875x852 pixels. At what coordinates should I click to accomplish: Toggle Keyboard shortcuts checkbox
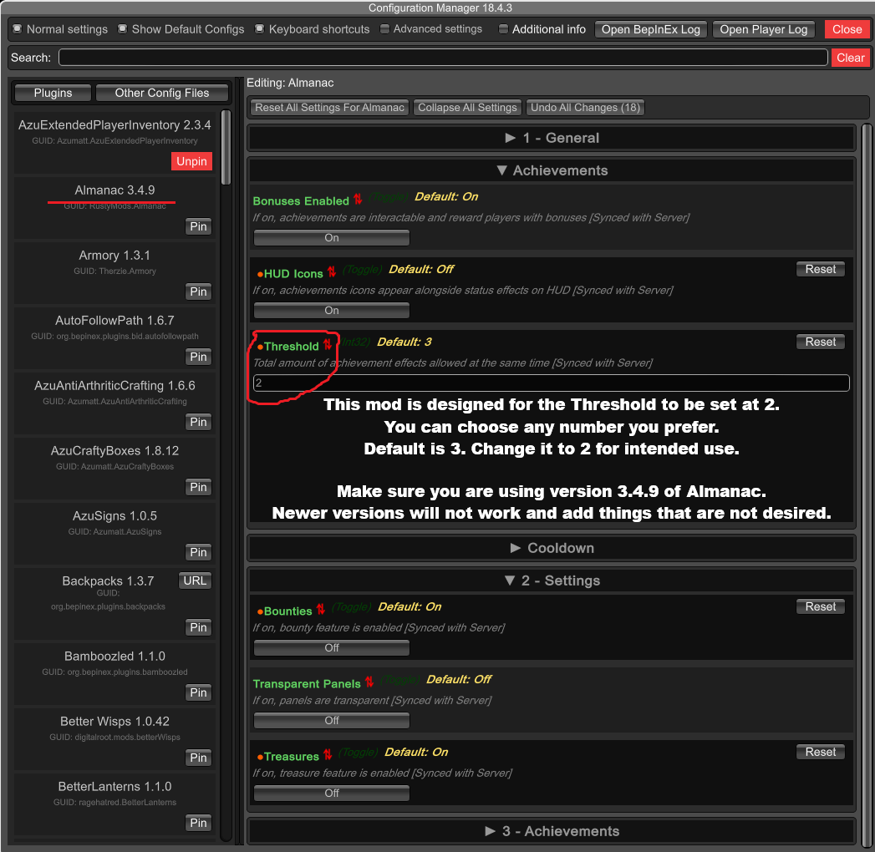pos(259,28)
